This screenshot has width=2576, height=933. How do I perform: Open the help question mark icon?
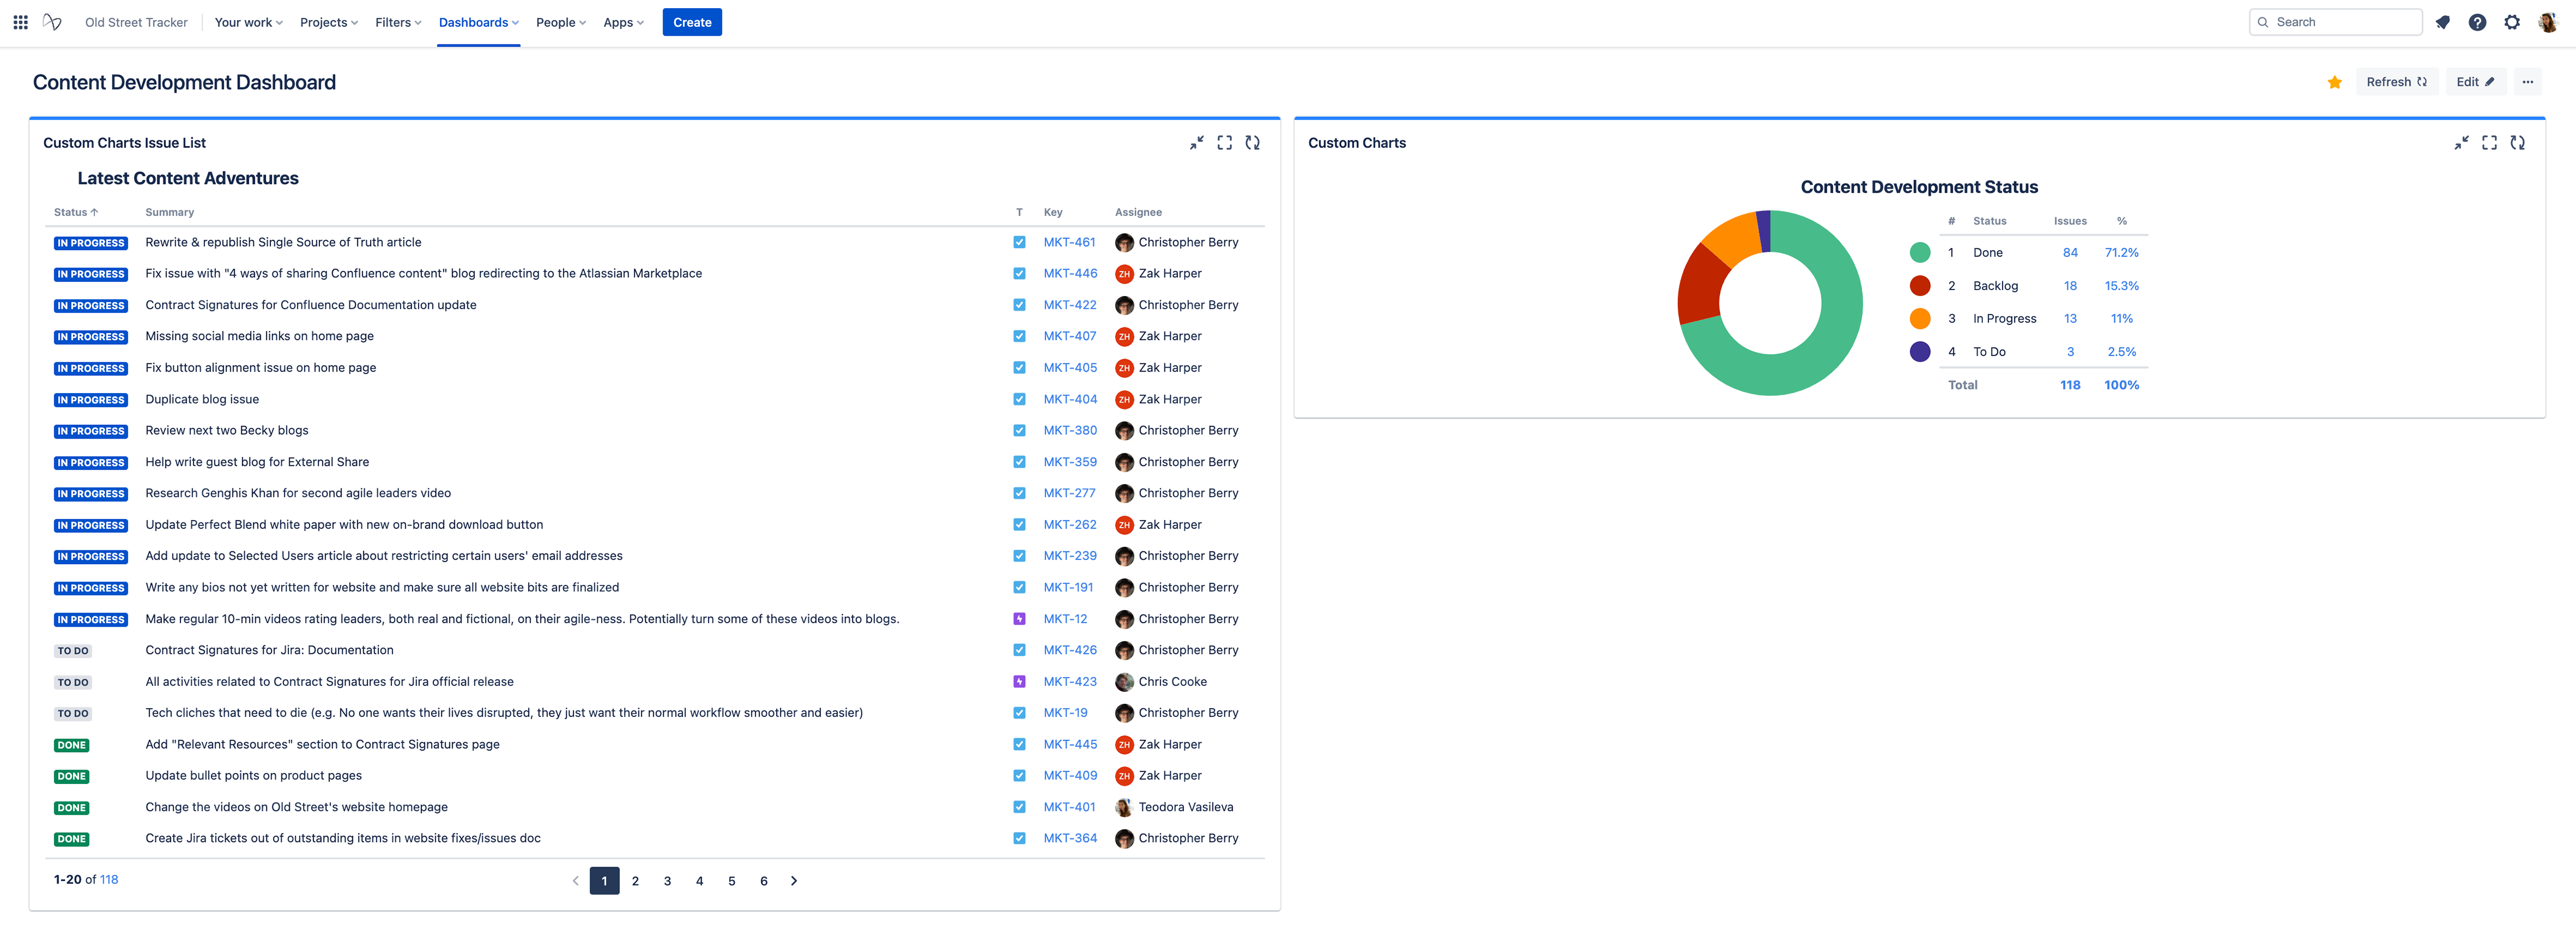(2478, 22)
